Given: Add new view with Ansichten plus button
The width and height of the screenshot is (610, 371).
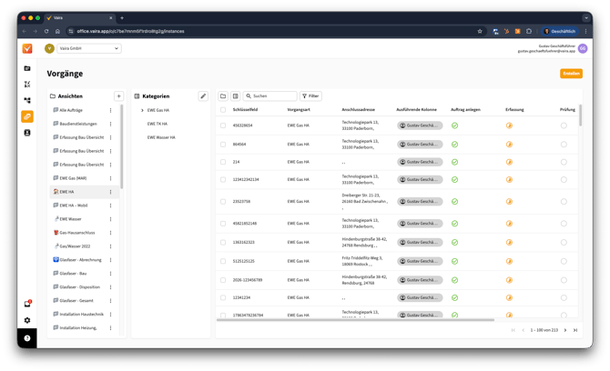Looking at the screenshot, I should coord(118,95).
